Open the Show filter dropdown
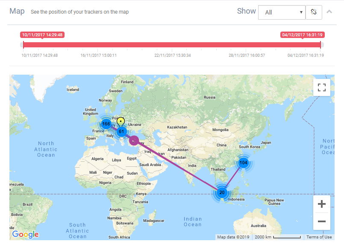Viewport: 344px width, 247px height. coord(281,12)
